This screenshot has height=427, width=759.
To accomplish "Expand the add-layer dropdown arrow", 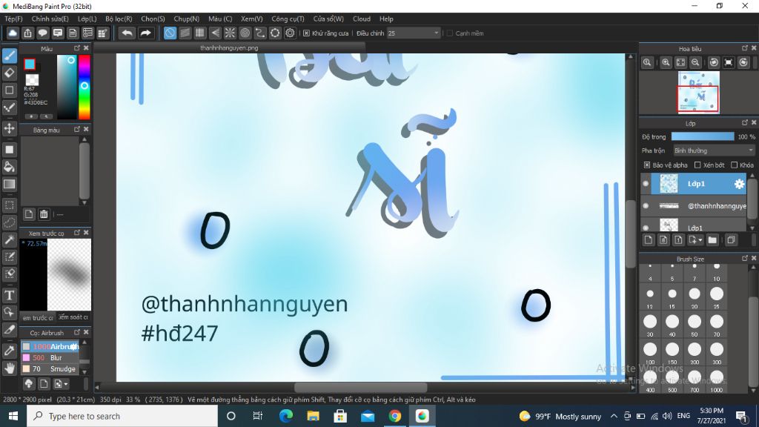I will 700,240.
